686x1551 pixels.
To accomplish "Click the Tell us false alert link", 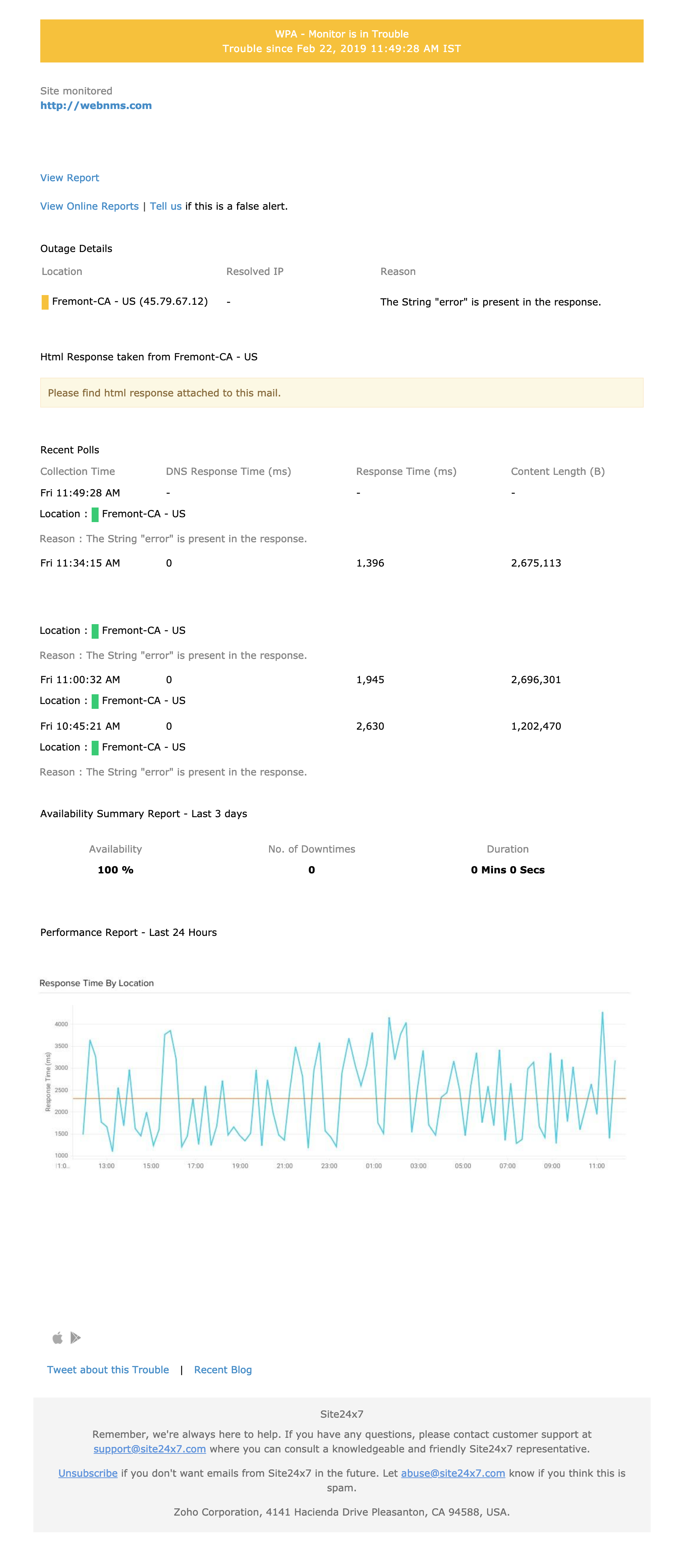I will 166,206.
